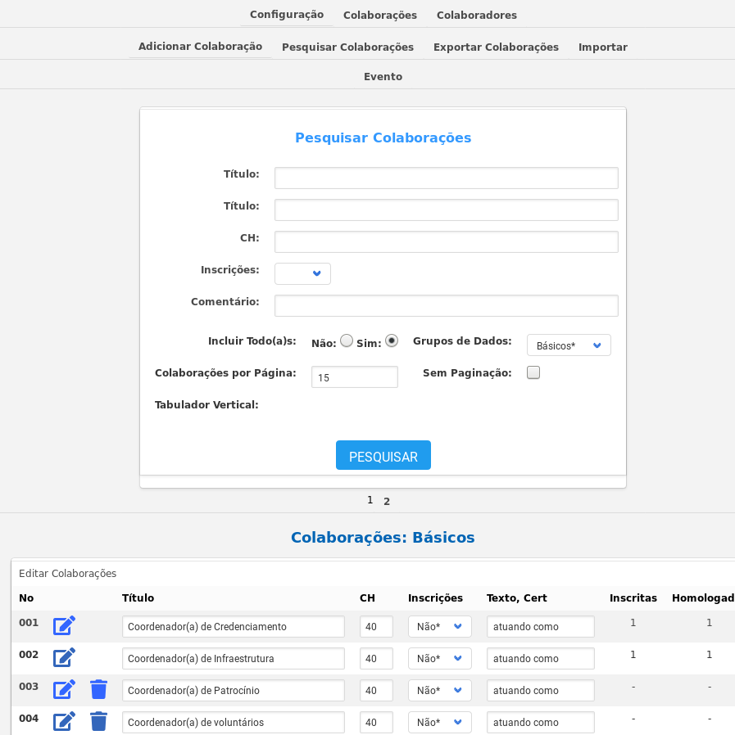Click Colaborações: Básicos heading

pos(383,537)
